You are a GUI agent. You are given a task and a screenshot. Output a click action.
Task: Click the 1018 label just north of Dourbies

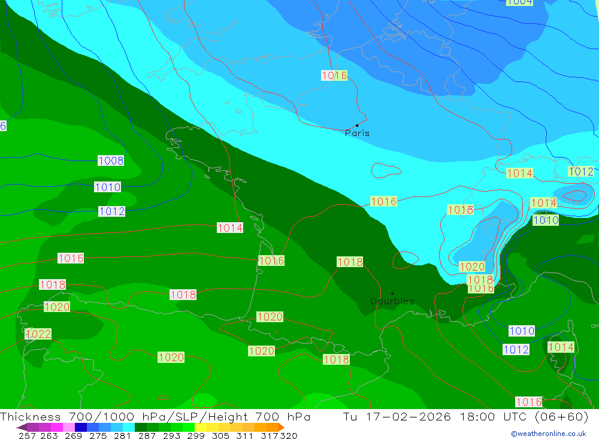pos(350,262)
